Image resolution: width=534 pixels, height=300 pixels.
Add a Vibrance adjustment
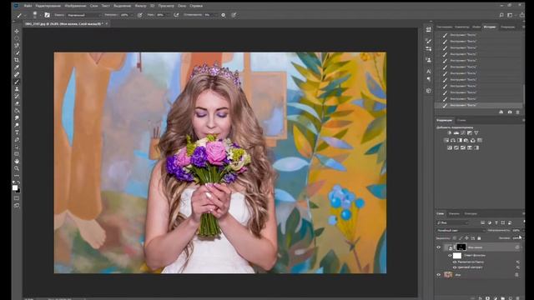tap(476, 132)
